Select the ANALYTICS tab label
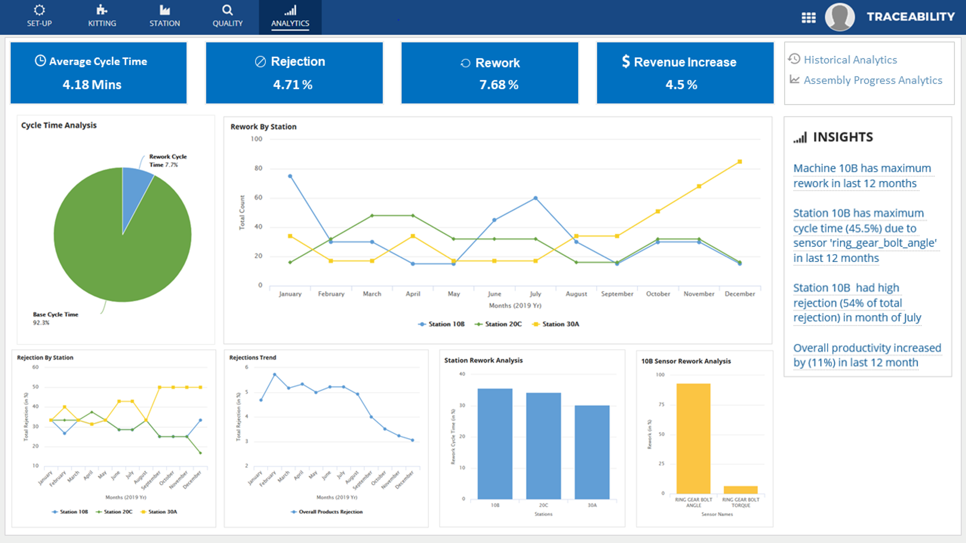 [x=290, y=23]
